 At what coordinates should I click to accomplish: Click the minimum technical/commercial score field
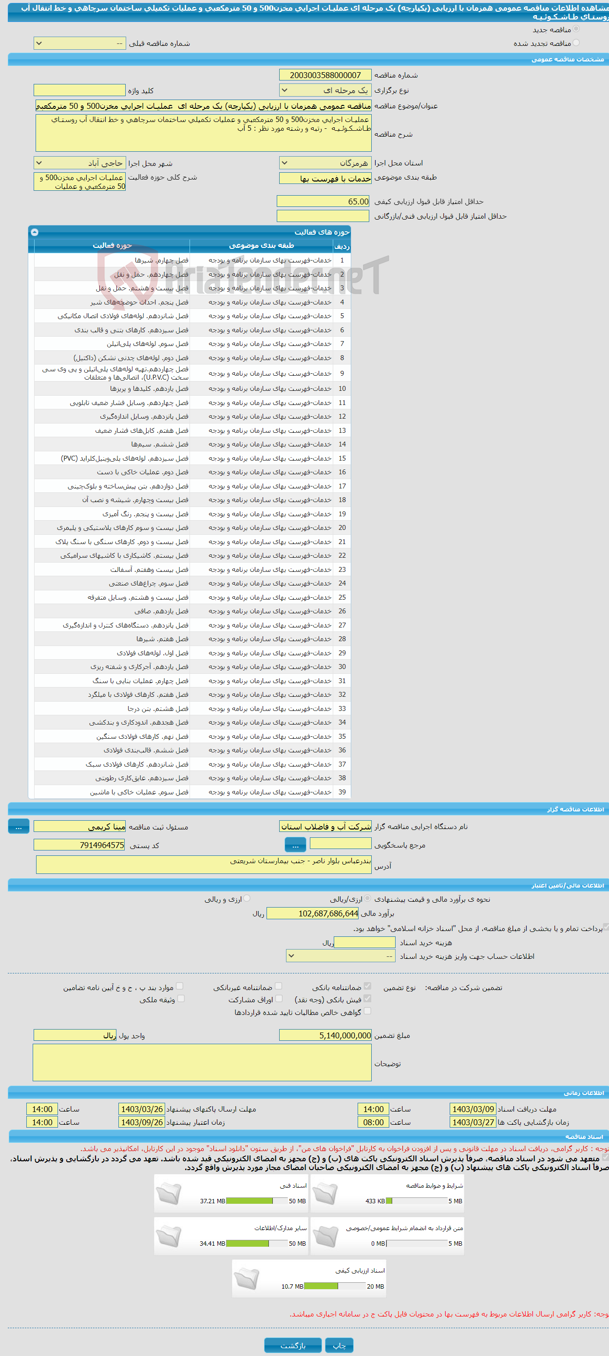click(323, 216)
